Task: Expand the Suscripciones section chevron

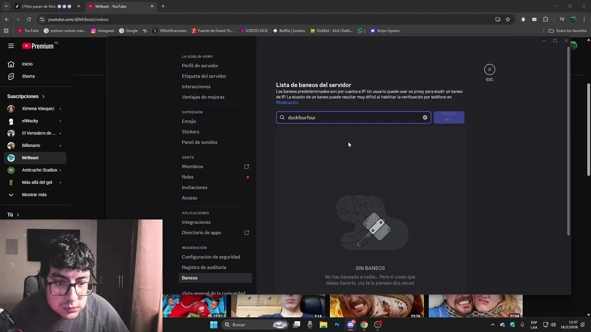Action: 43,96
